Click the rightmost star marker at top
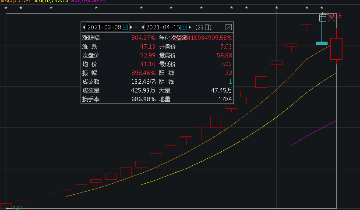The image size is (360, 210). (322, 8)
